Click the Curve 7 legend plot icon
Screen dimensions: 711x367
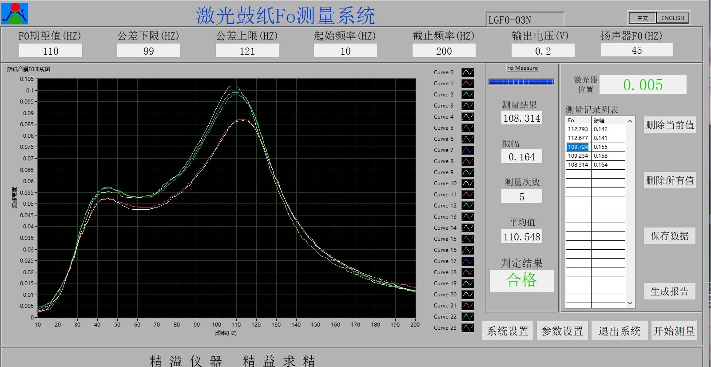468,150
